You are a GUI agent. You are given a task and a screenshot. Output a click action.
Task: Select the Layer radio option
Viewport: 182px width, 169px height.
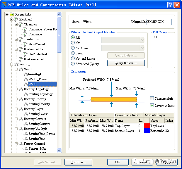click(x=73, y=53)
